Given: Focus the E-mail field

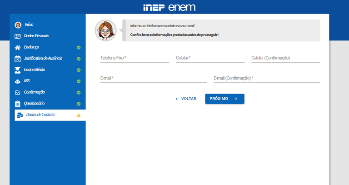Looking at the screenshot, I should (154, 78).
